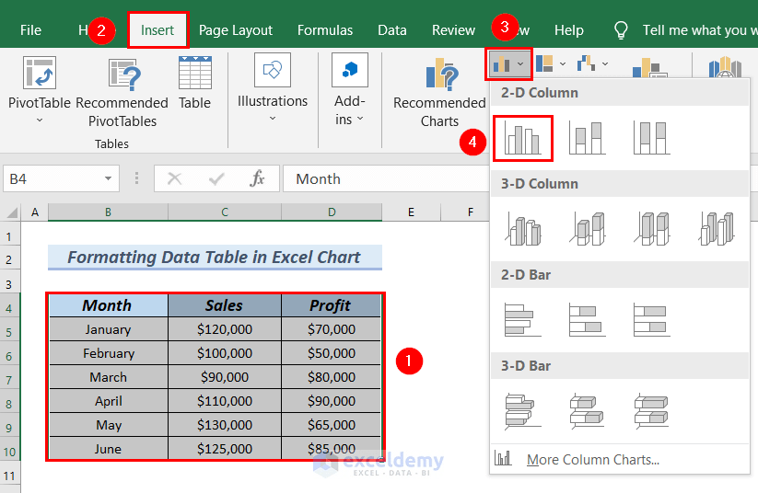Switch to the Data tab

click(392, 30)
